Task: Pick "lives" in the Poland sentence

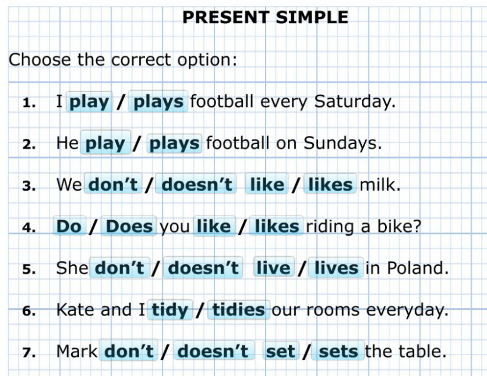Action: [x=336, y=268]
